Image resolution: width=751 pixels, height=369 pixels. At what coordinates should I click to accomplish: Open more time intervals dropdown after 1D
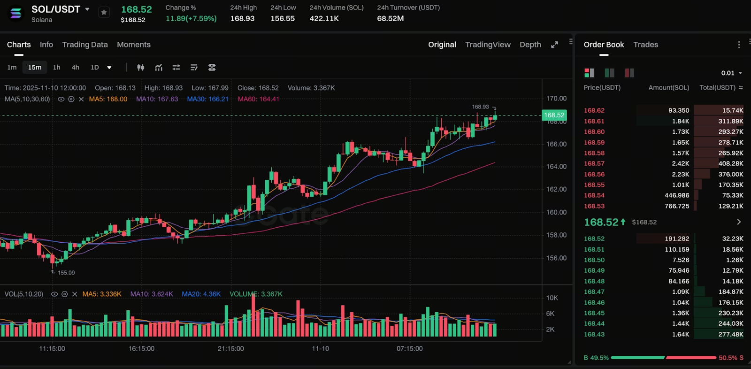109,68
